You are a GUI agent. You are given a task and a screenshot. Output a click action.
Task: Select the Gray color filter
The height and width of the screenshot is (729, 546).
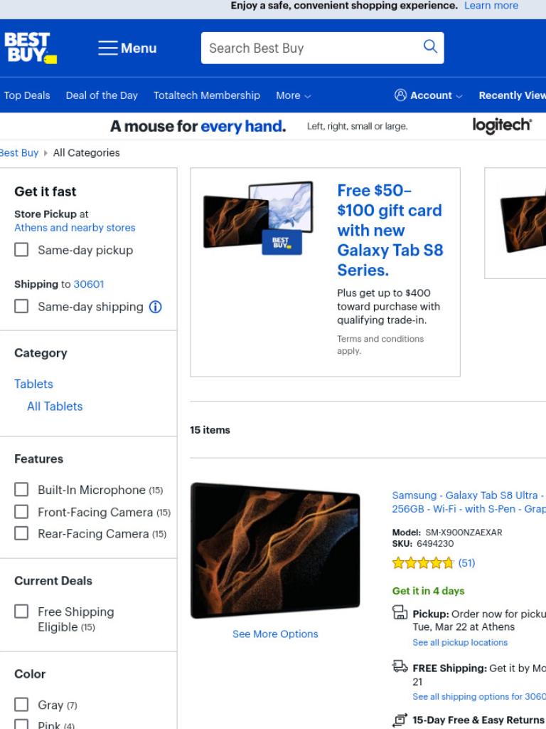(21, 704)
